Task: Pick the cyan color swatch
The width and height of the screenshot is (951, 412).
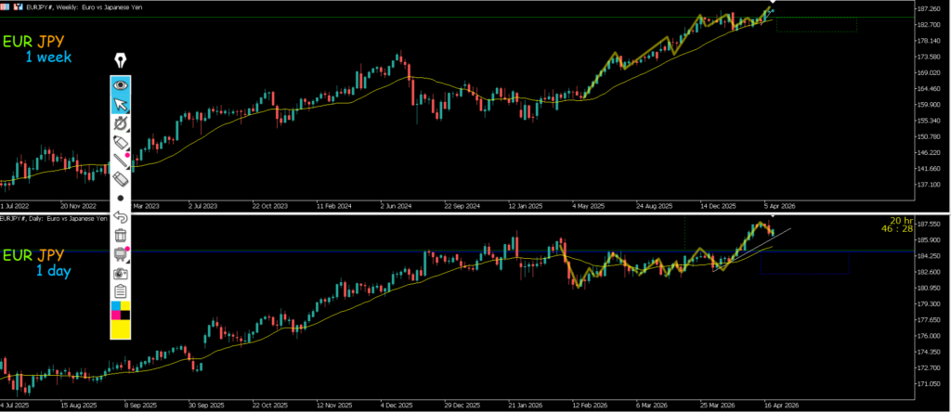Action: (x=116, y=306)
